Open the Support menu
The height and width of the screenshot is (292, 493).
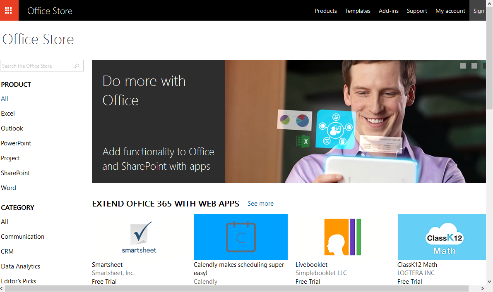pyautogui.click(x=417, y=11)
